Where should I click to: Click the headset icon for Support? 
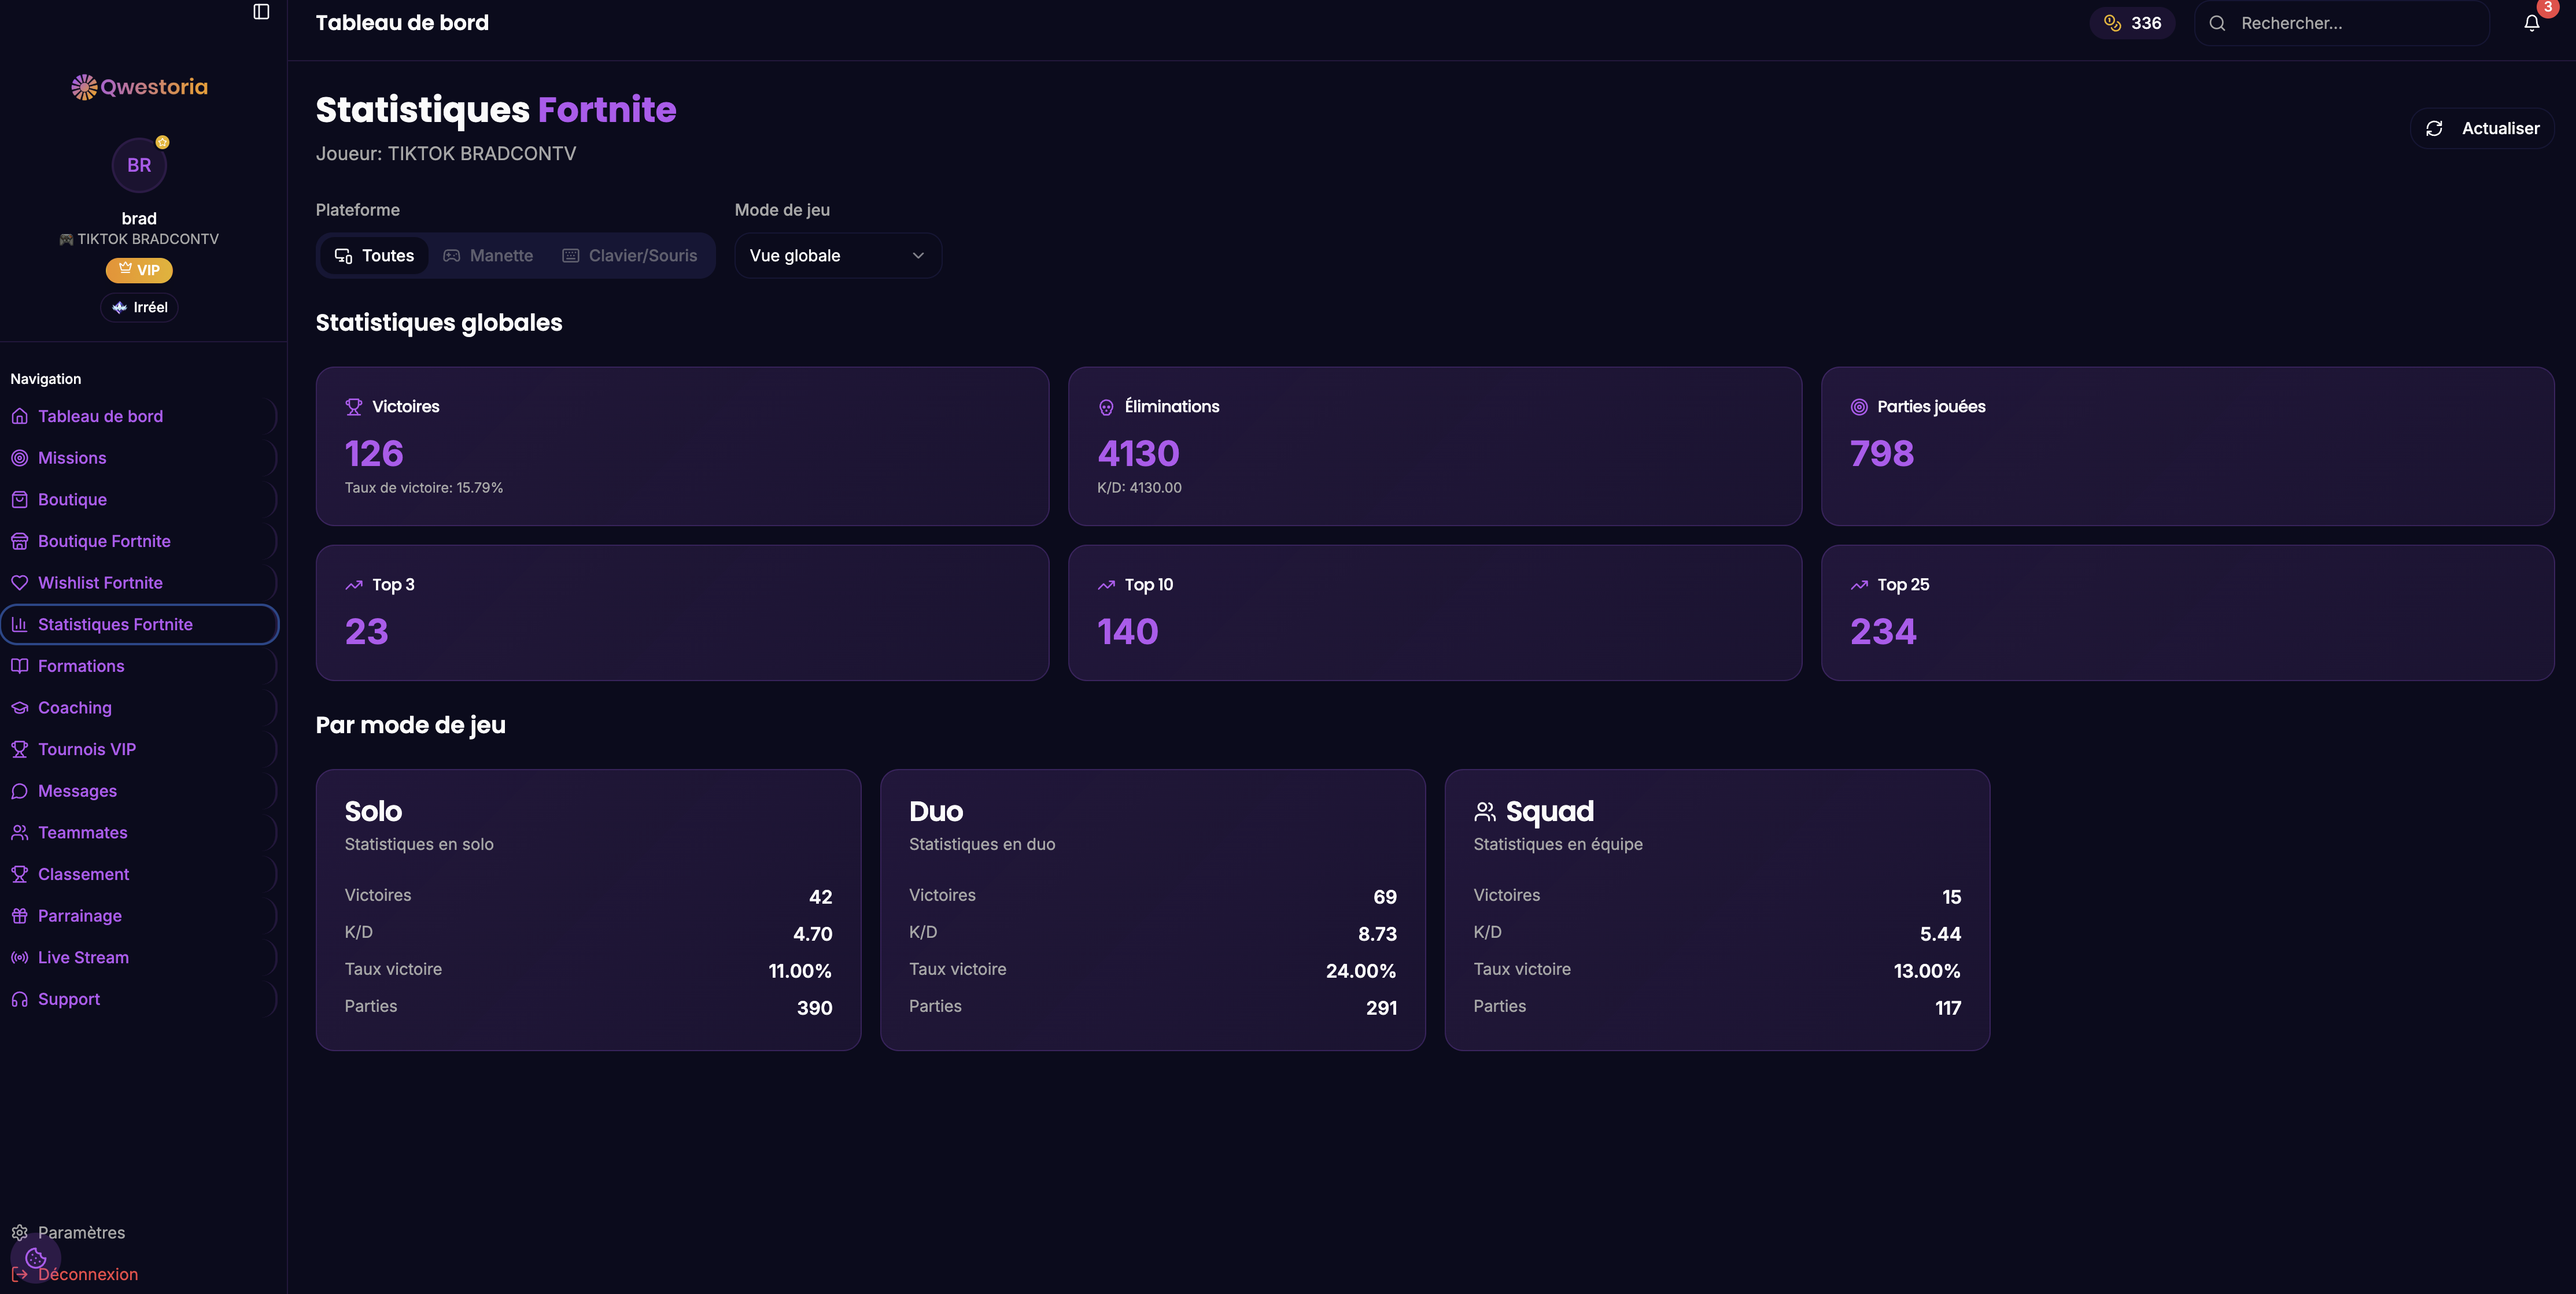point(19,999)
